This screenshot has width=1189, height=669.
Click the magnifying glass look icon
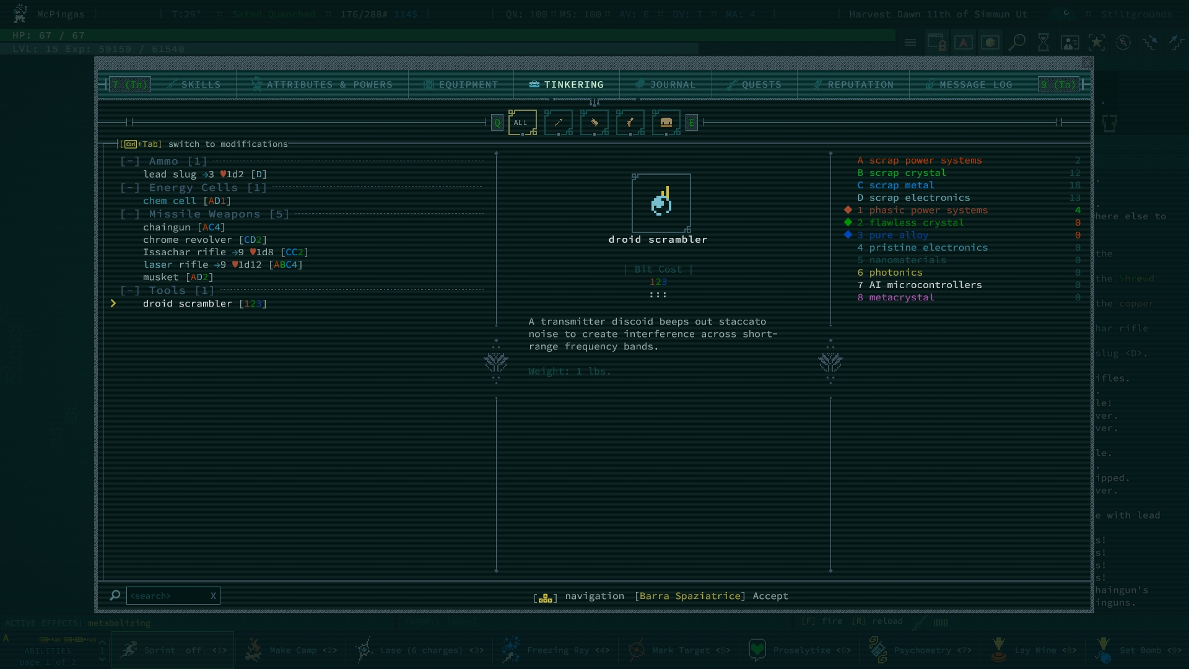[1017, 43]
